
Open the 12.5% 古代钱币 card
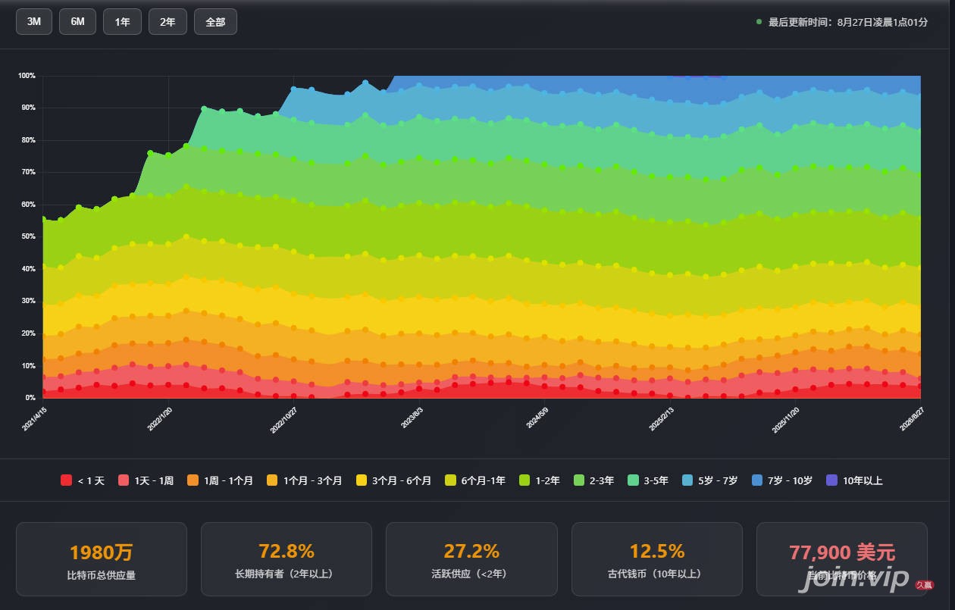(656, 559)
